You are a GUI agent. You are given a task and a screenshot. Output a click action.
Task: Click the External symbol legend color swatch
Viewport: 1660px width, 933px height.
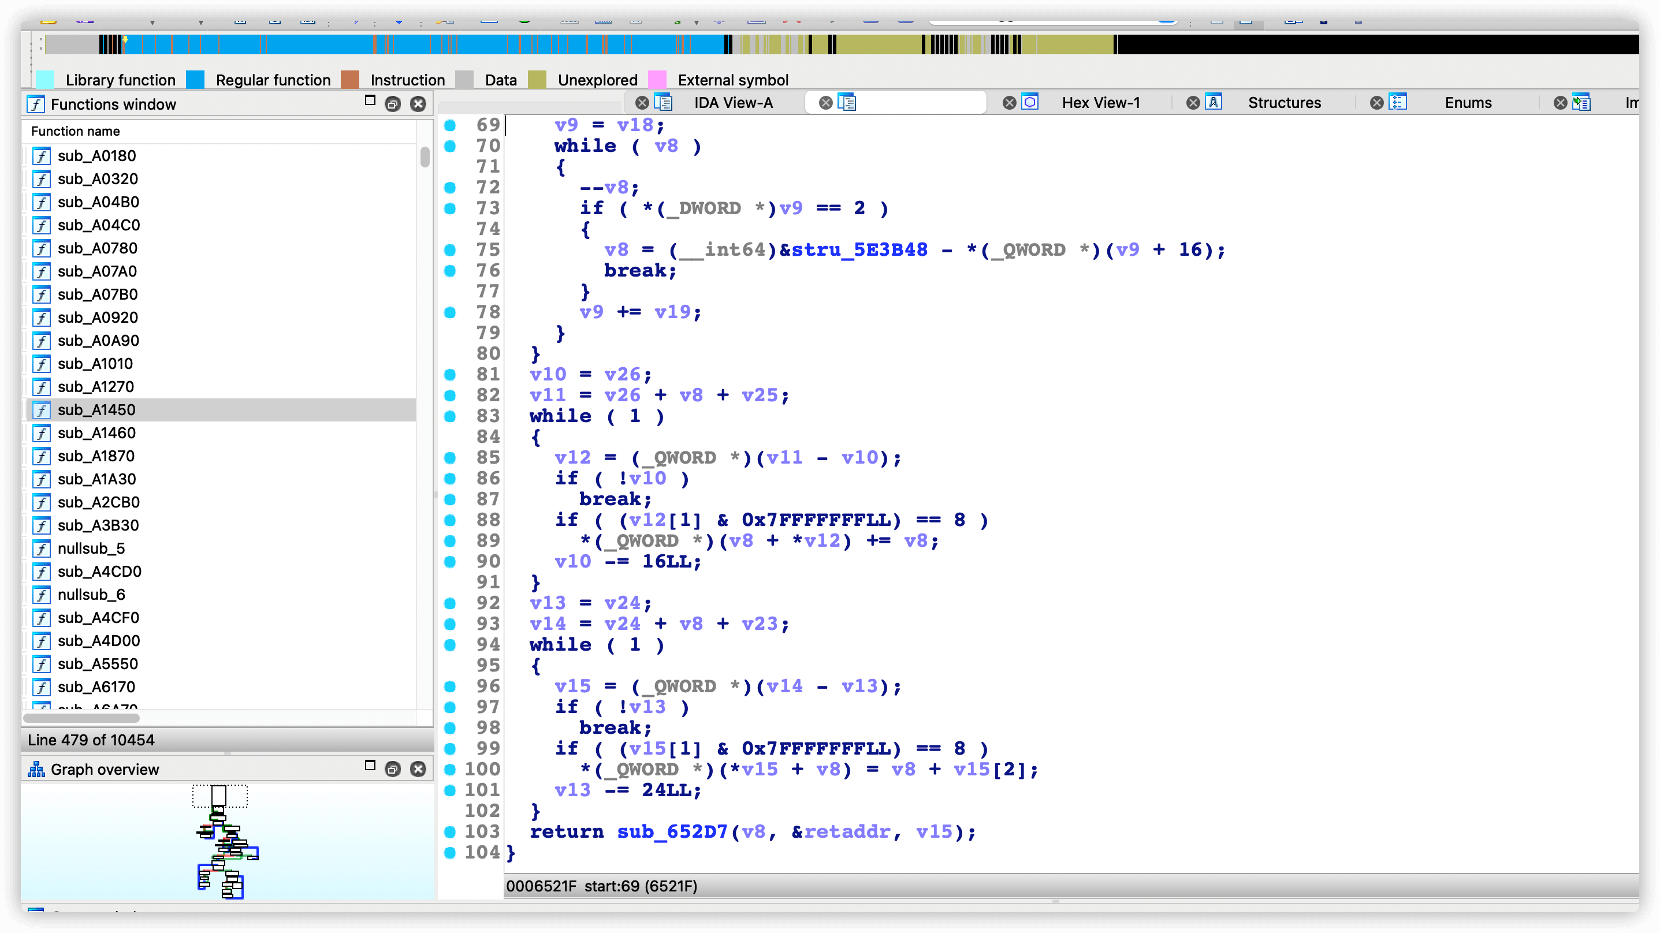[657, 80]
